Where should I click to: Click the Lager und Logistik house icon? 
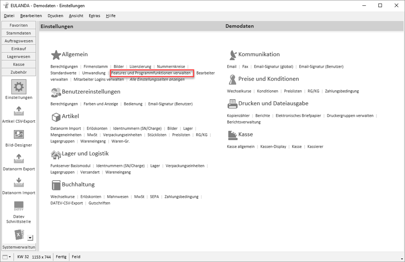click(56, 154)
